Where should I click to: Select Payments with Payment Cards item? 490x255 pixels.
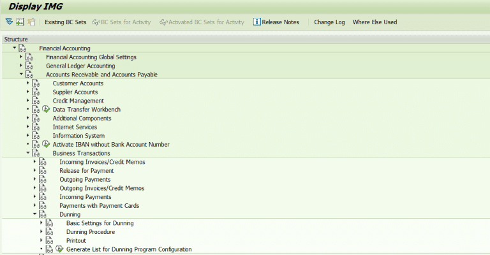pyautogui.click(x=99, y=206)
